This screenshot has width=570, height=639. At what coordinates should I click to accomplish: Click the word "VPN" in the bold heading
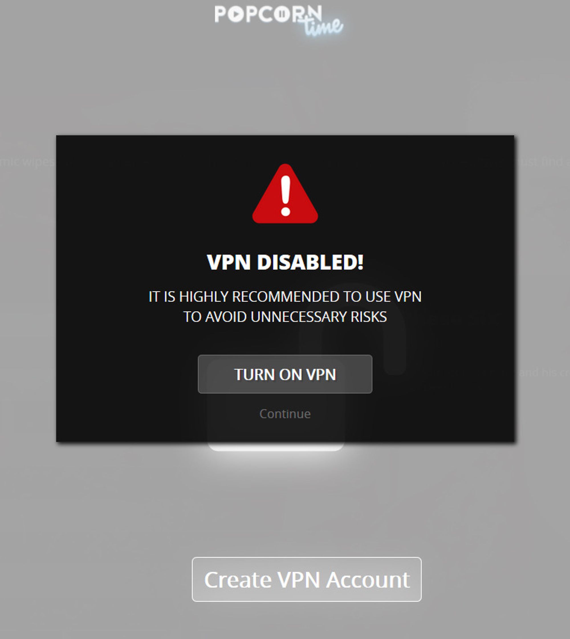point(229,262)
